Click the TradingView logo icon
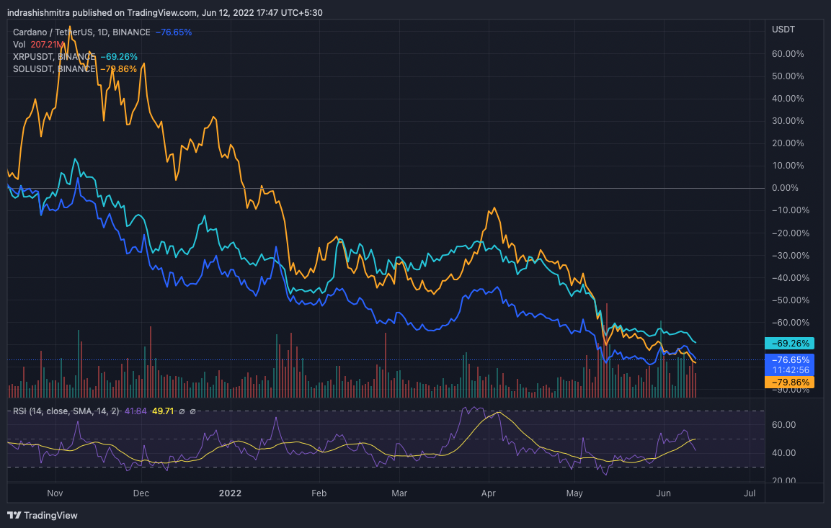The image size is (831, 528). click(x=14, y=515)
